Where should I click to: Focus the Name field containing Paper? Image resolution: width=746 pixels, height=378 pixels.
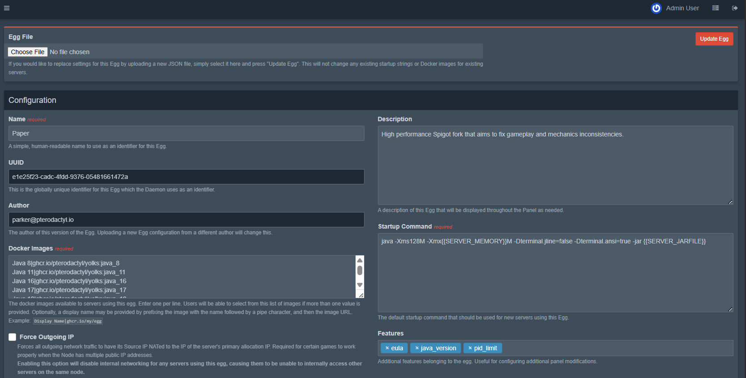point(186,133)
